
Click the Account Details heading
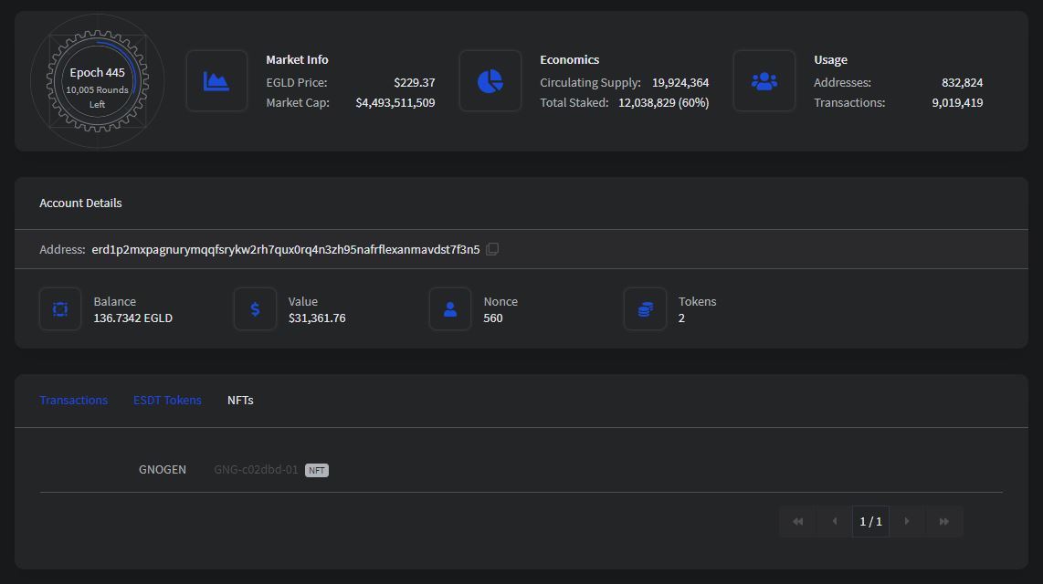[80, 203]
